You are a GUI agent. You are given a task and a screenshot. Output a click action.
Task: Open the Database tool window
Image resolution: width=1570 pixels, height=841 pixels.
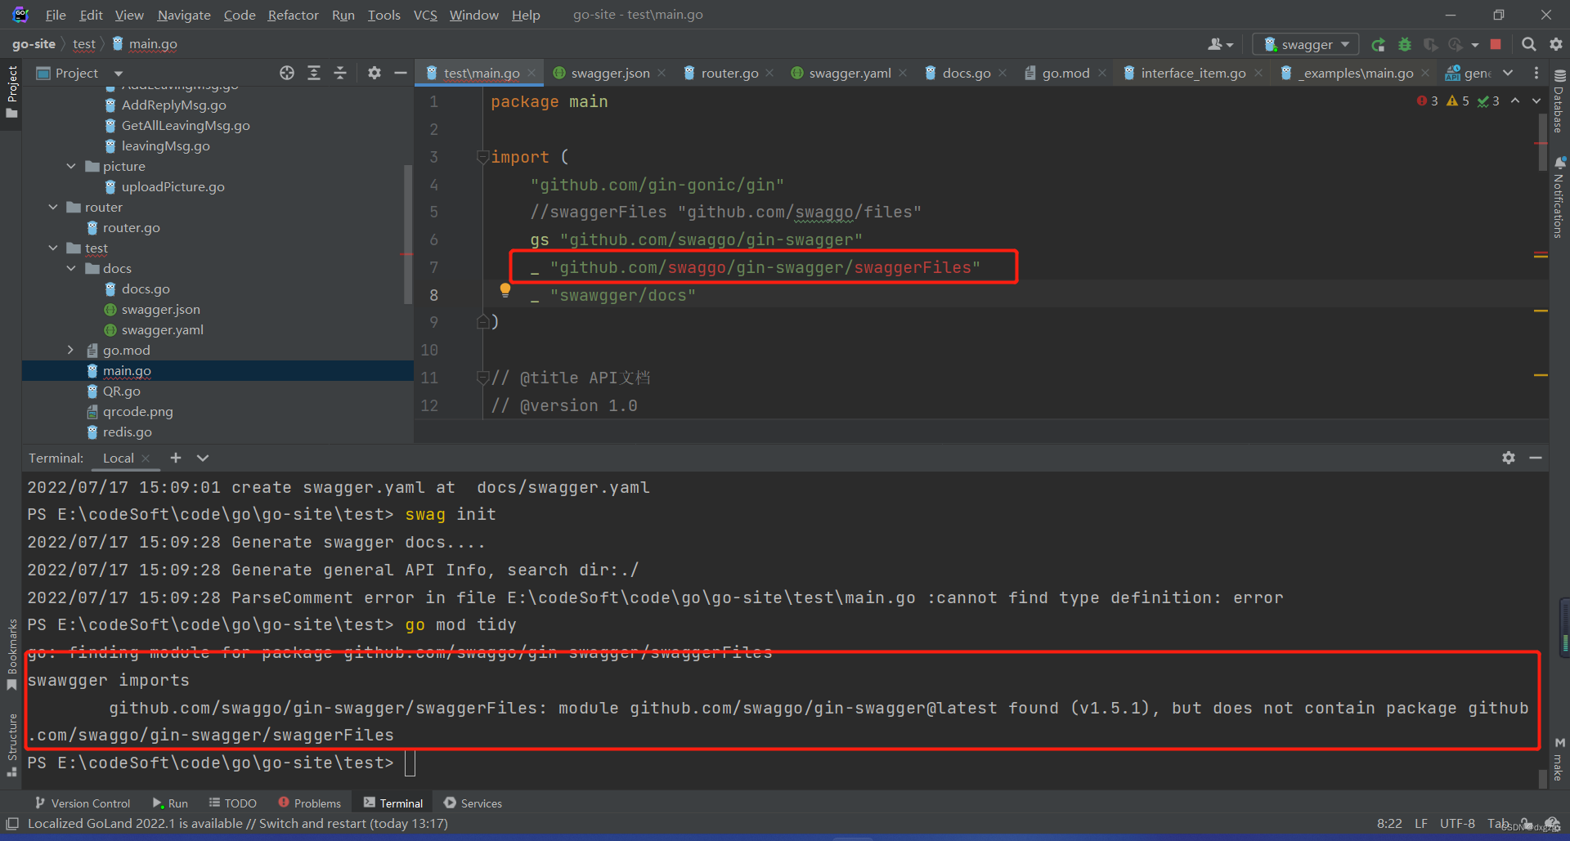[1559, 101]
